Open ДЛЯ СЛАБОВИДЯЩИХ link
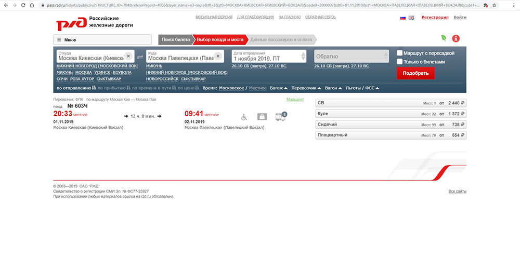Viewport: 520px width, 272px height. [255, 17]
